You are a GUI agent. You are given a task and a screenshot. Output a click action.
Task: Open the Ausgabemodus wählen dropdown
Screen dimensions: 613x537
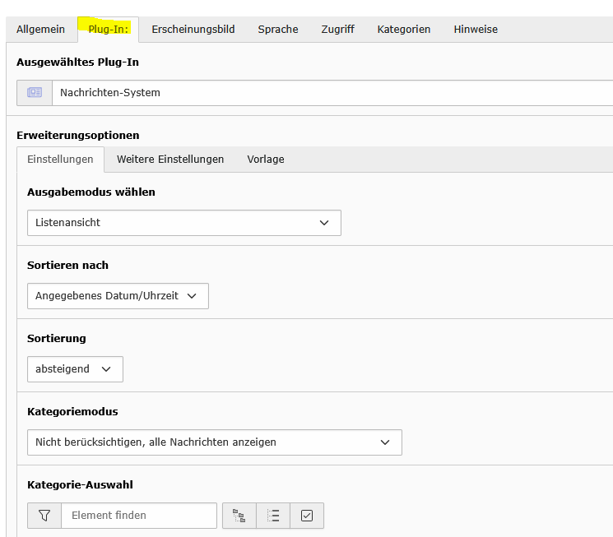pyautogui.click(x=183, y=223)
